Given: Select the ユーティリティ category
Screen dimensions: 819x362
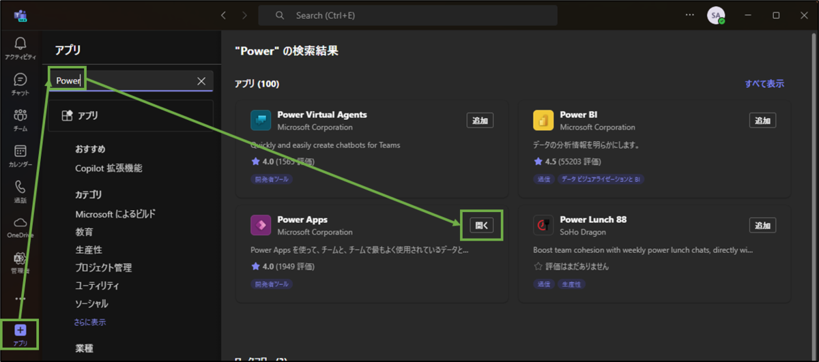Looking at the screenshot, I should click(x=97, y=286).
